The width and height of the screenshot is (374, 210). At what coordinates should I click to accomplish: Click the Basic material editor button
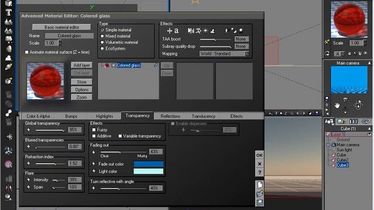61,27
